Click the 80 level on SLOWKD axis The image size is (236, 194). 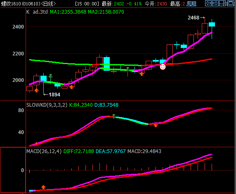(x=21, y=110)
